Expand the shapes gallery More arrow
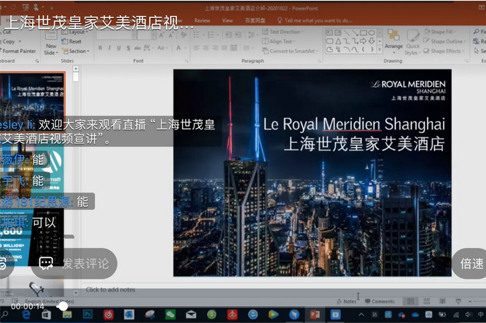This screenshot has width=486, height=323. pyautogui.click(x=380, y=49)
